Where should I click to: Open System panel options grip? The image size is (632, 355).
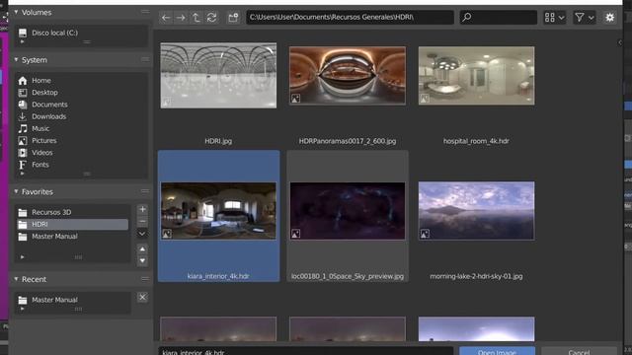click(145, 59)
